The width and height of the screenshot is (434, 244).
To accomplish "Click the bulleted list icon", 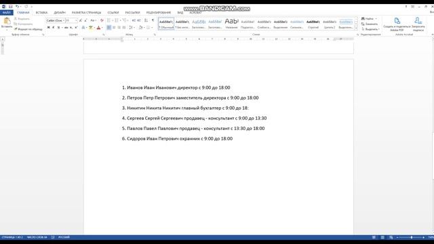I will 108,20.
